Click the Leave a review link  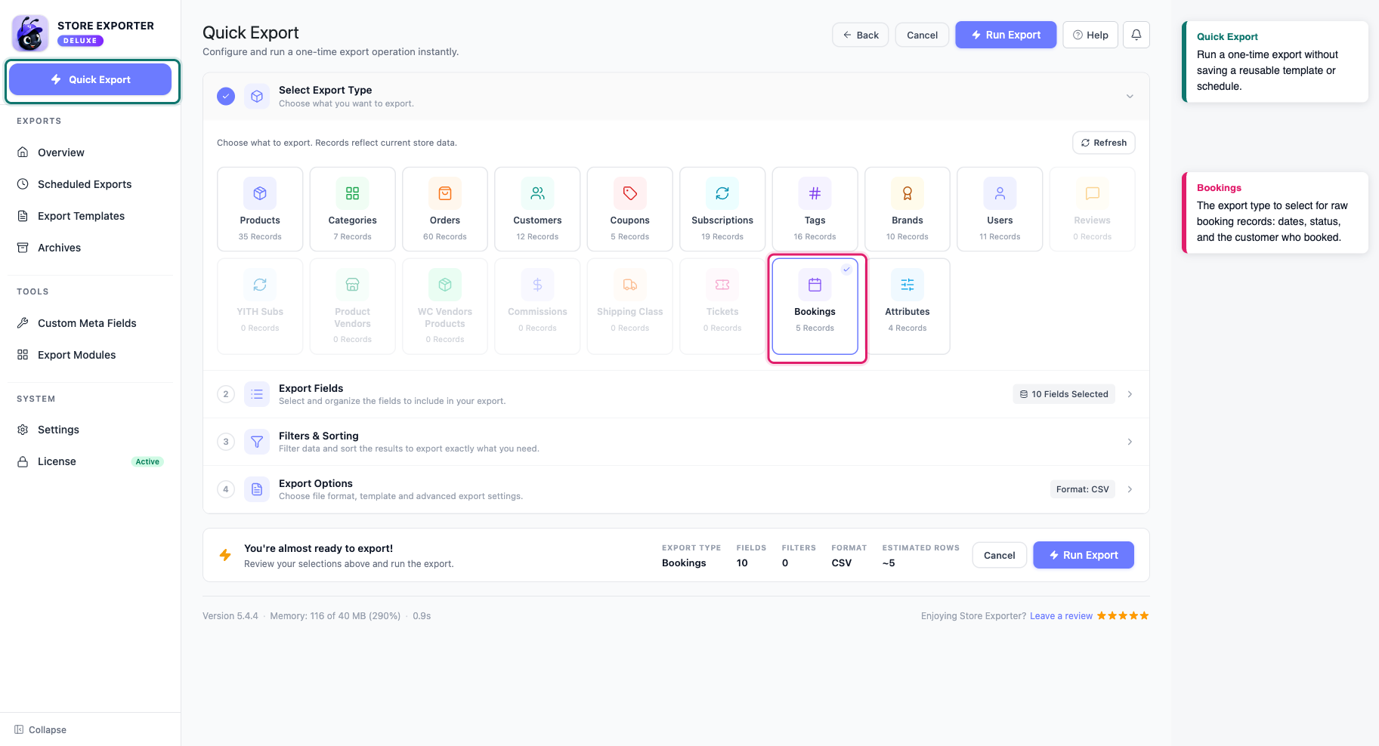click(x=1061, y=616)
